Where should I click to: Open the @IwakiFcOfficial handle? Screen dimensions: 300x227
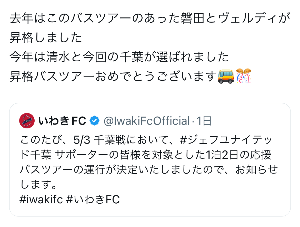[147, 121]
